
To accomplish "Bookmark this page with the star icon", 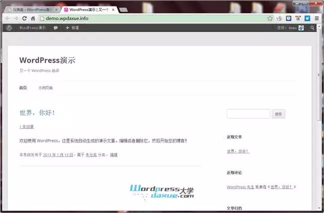I will (x=270, y=18).
